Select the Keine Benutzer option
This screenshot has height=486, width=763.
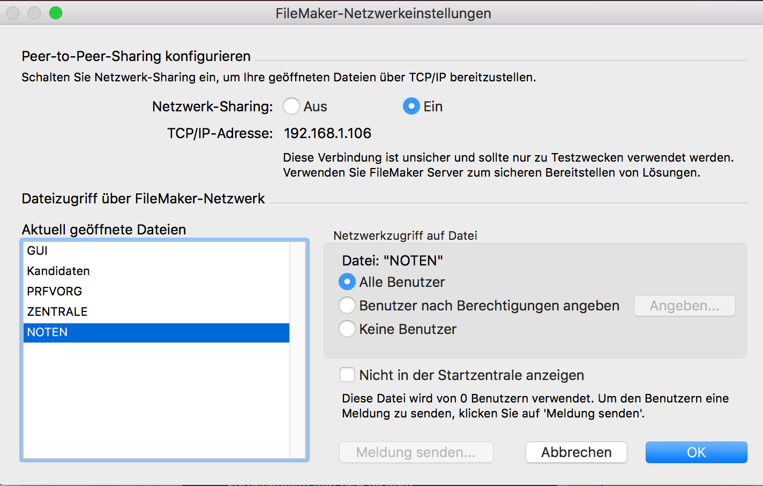[x=347, y=329]
